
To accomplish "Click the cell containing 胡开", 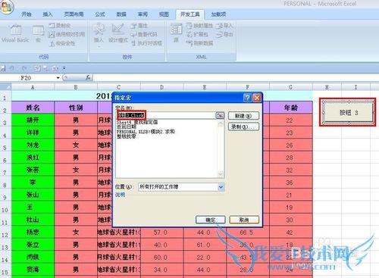I will [x=33, y=120].
